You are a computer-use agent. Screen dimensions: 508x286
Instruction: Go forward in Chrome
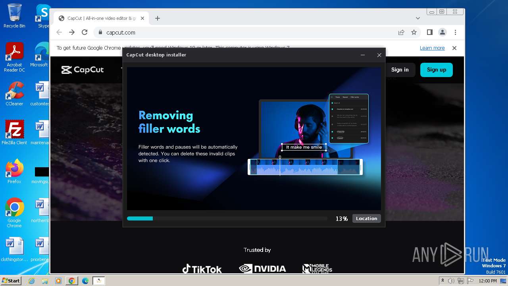72,33
